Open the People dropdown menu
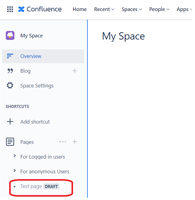 click(159, 9)
